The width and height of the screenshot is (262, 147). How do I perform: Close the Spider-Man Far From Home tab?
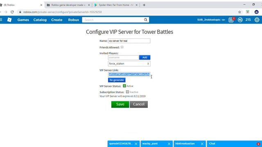[136, 5]
